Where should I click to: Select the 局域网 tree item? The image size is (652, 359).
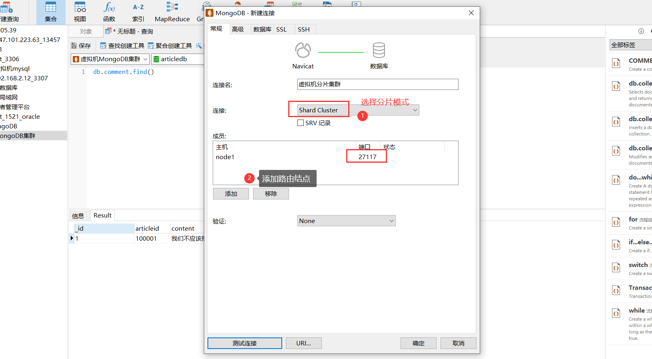click(9, 98)
